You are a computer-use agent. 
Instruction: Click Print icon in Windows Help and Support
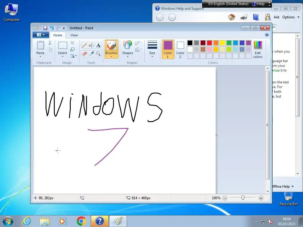pyautogui.click(x=244, y=17)
